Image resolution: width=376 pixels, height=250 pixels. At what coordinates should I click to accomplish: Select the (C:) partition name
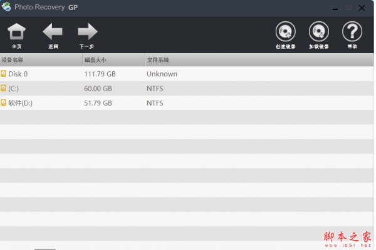point(13,89)
